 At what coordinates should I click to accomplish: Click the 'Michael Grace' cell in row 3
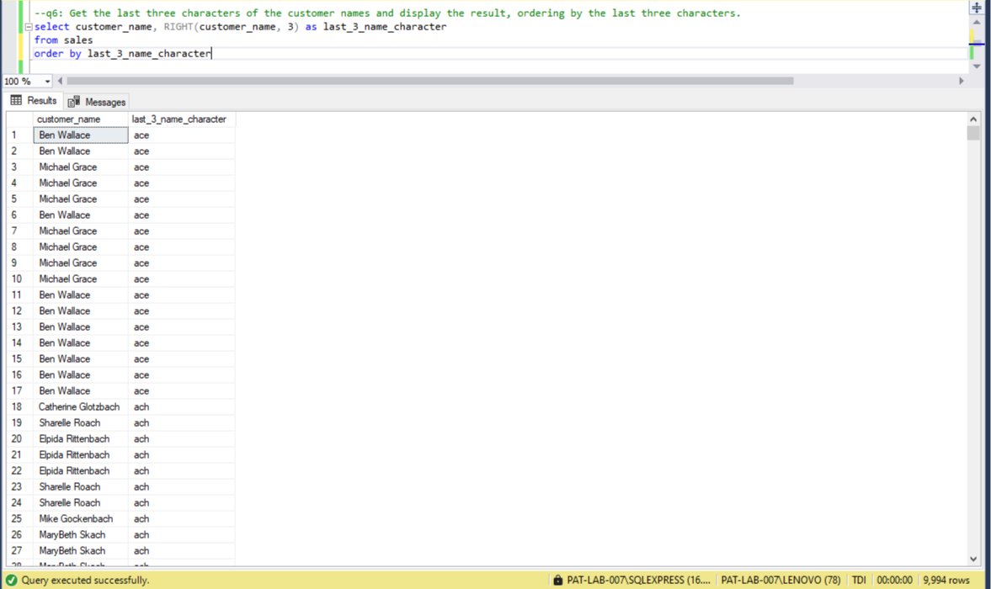click(x=80, y=167)
